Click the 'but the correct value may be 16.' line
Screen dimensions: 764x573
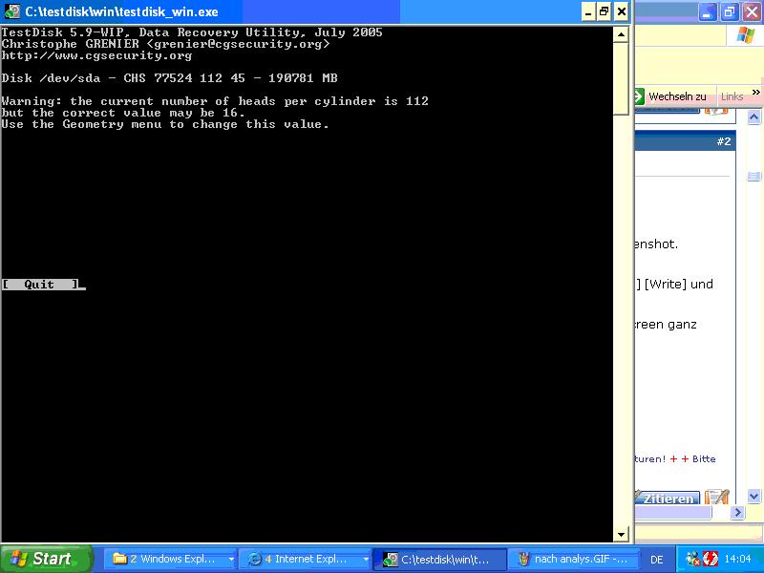point(123,113)
